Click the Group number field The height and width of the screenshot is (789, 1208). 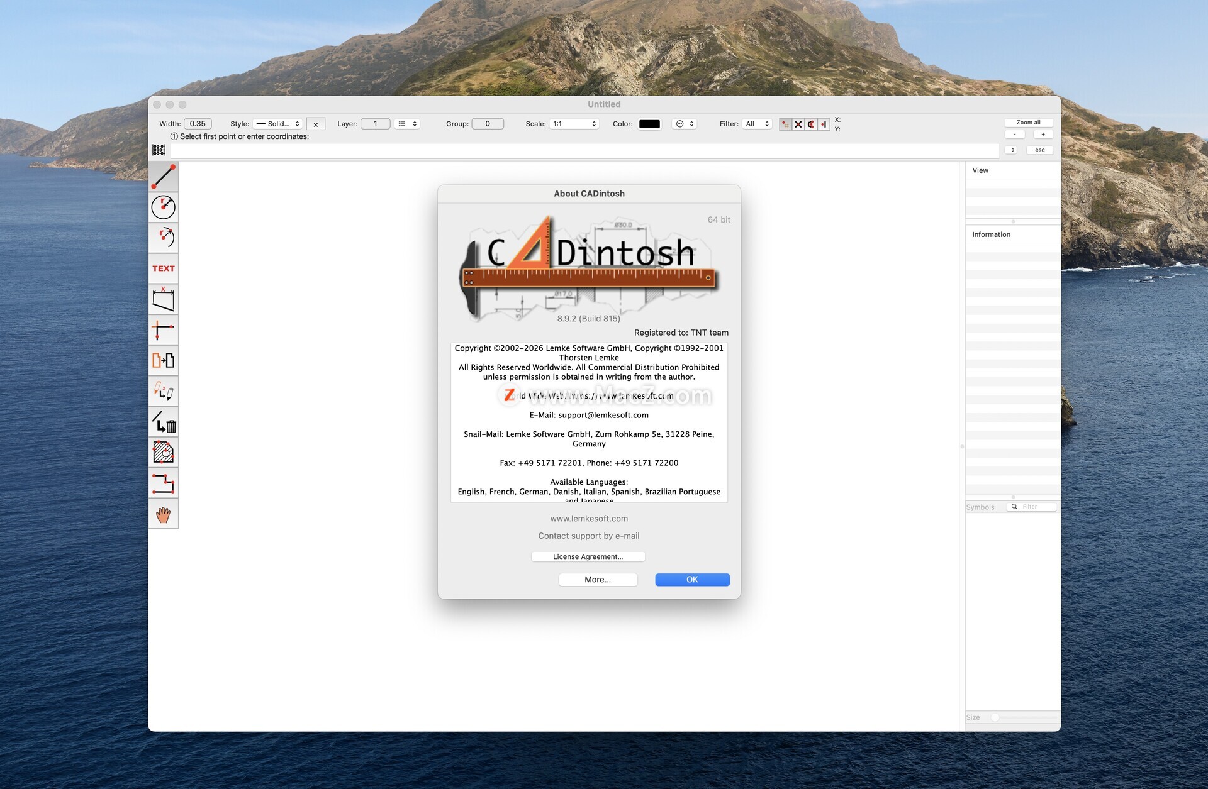[488, 124]
